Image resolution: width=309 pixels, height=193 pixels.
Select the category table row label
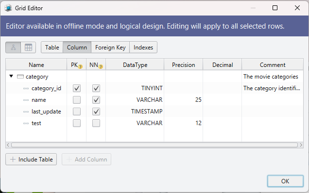click(x=37, y=77)
